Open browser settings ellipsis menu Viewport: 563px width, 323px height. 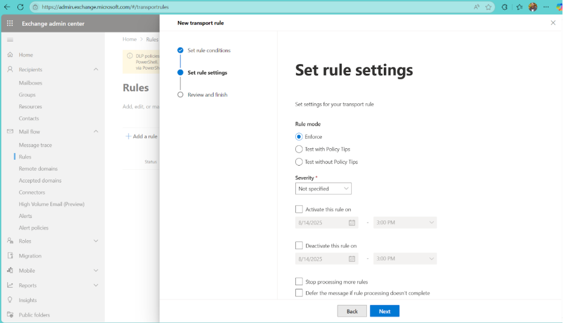[x=546, y=7]
